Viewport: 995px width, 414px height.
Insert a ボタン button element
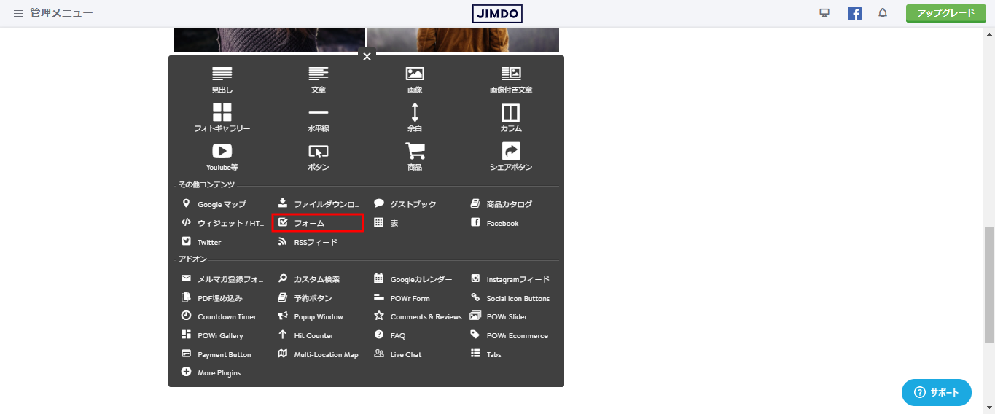tap(318, 157)
